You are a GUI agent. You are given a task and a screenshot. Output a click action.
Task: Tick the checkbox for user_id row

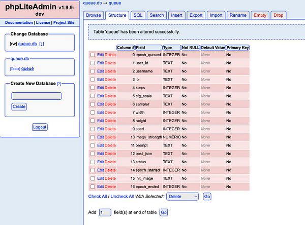click(93, 63)
